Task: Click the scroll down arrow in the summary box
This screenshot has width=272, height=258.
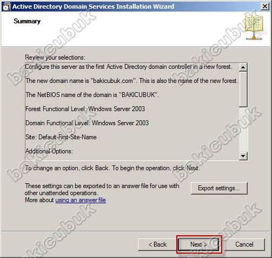Action: coord(243,156)
